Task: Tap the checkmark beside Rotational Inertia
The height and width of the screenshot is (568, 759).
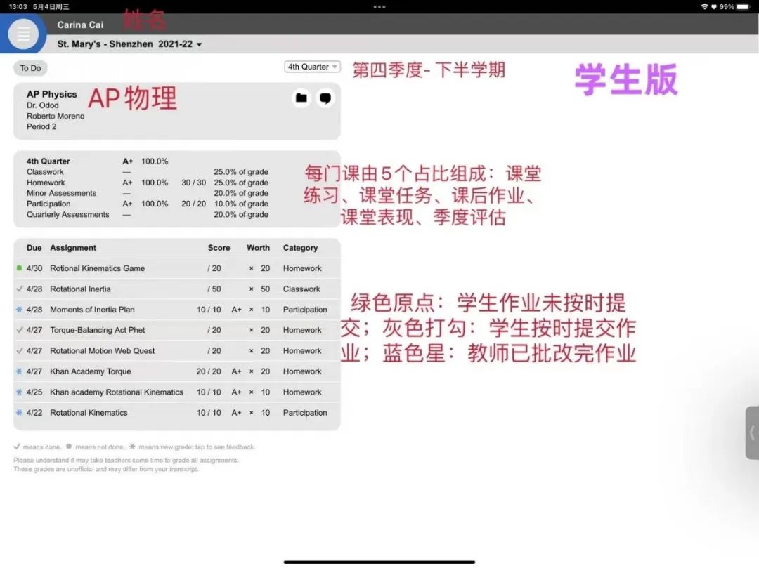Action: click(x=20, y=289)
